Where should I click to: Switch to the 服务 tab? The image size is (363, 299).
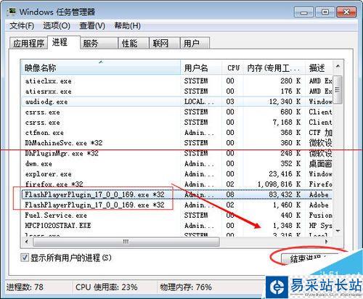pyautogui.click(x=99, y=44)
